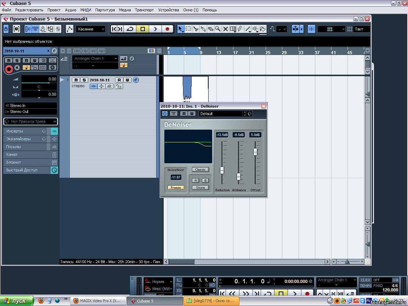Mute track 2010-10-11 in track list
This screenshot has height=306, width=408.
76,80
